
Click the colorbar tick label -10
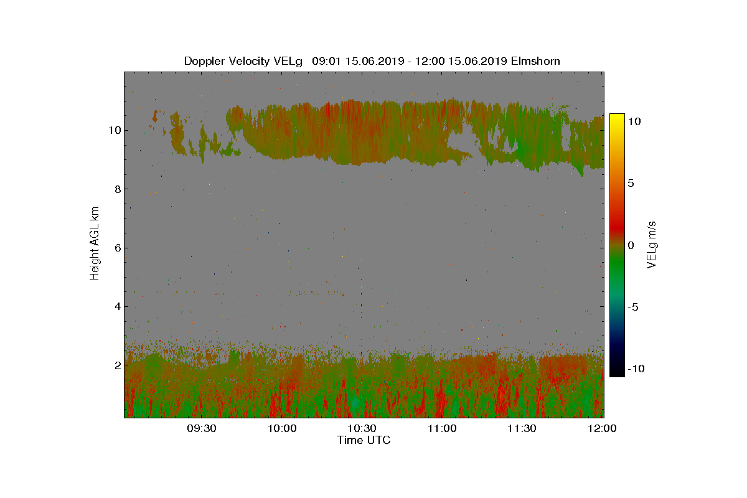pos(635,369)
